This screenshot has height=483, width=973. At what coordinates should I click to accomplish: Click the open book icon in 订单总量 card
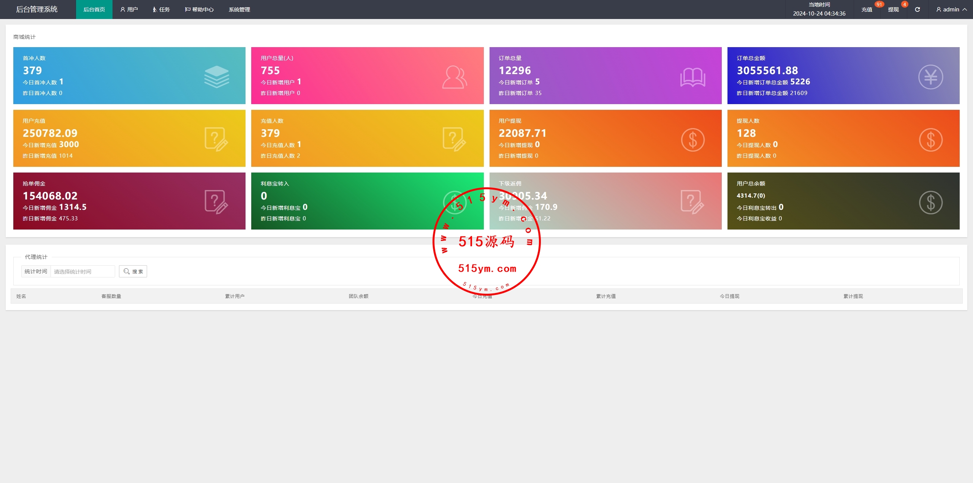point(693,77)
